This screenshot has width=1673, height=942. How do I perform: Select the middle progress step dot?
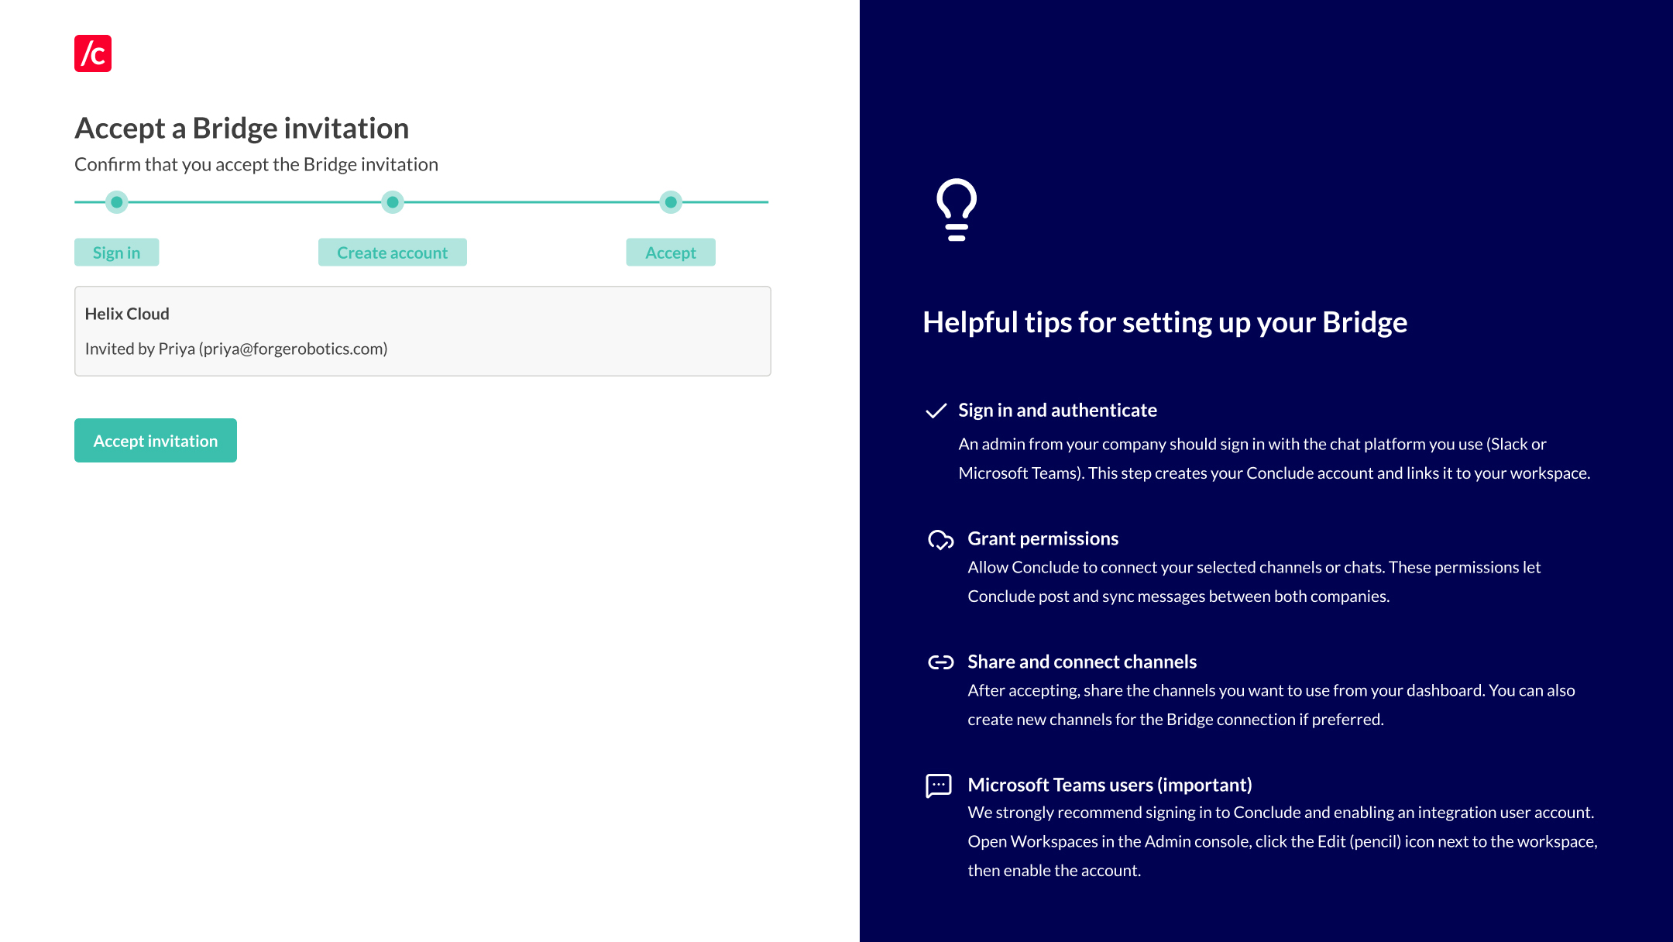point(393,202)
